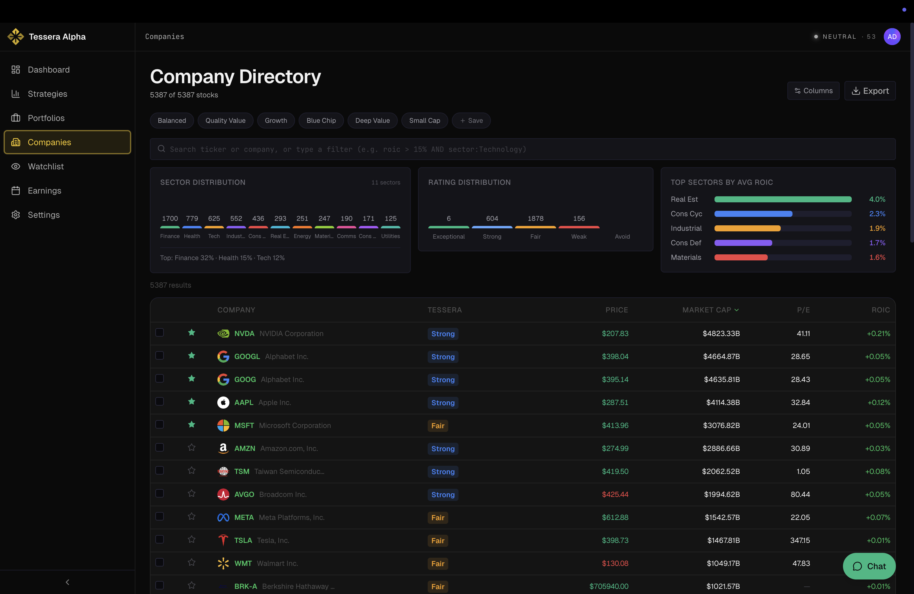Star AVGO for the watchlist
914x594 pixels.
(x=192, y=494)
